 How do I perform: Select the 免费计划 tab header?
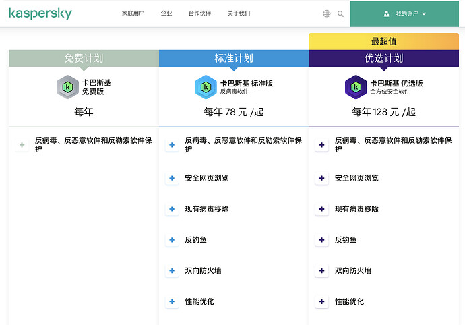click(84, 58)
